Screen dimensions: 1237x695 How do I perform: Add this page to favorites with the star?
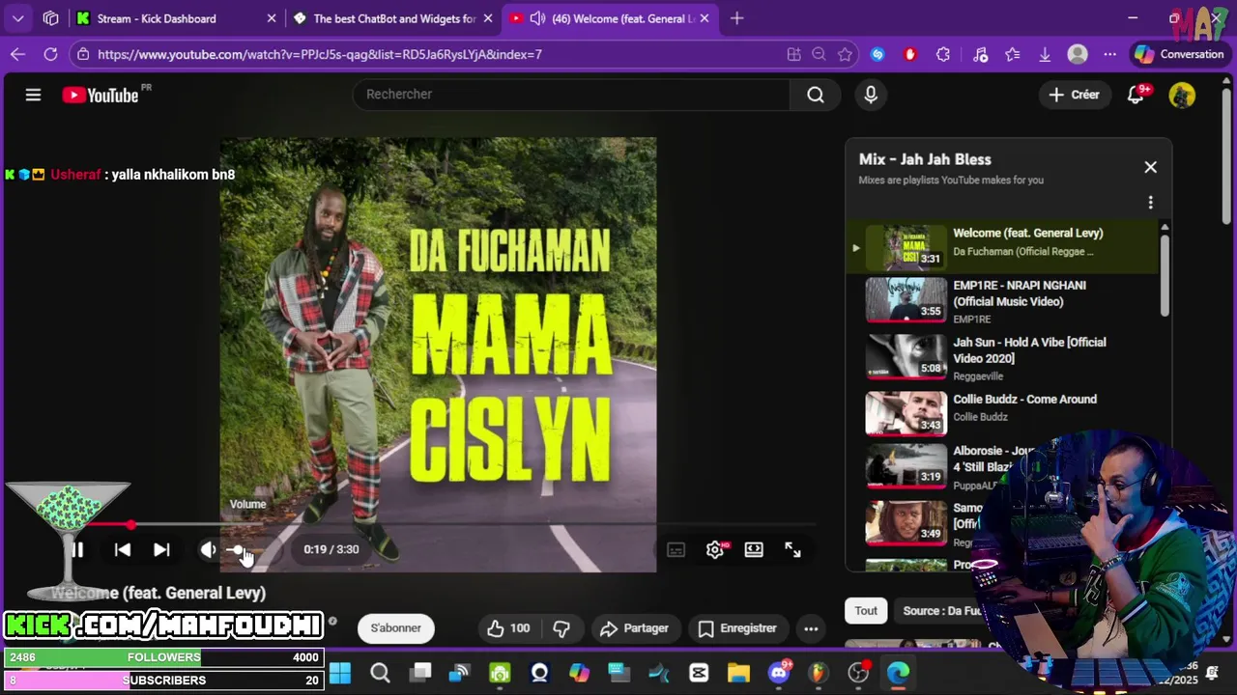[x=845, y=54]
